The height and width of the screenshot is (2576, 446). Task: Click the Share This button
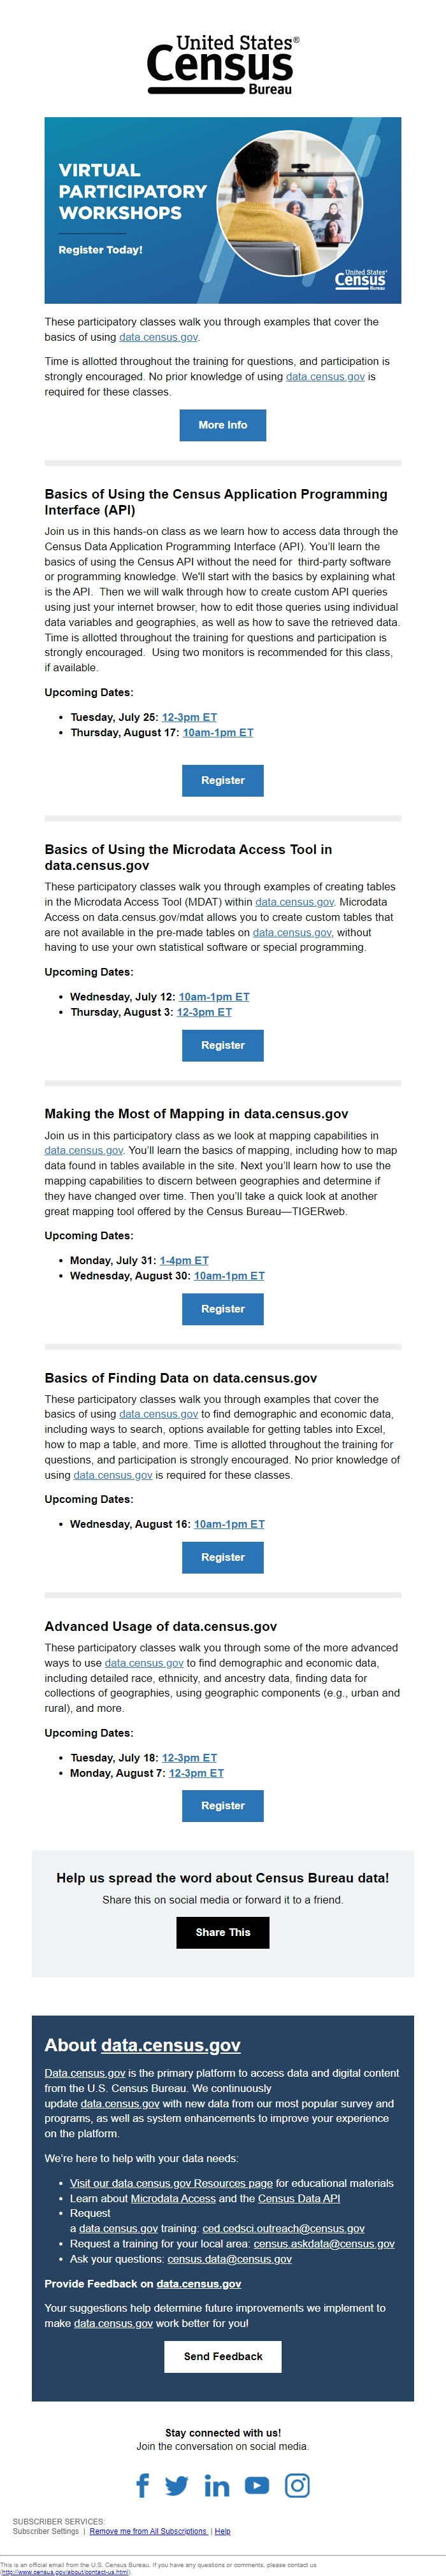[223, 1932]
